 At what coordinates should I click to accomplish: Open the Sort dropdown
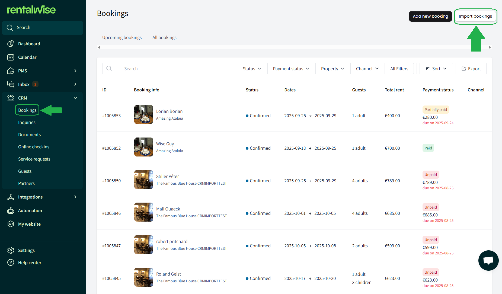pyautogui.click(x=436, y=69)
